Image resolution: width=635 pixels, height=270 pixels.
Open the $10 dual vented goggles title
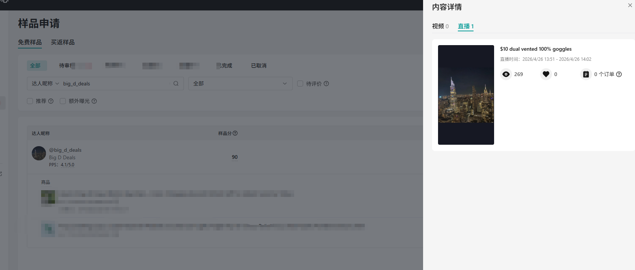[x=536, y=49]
